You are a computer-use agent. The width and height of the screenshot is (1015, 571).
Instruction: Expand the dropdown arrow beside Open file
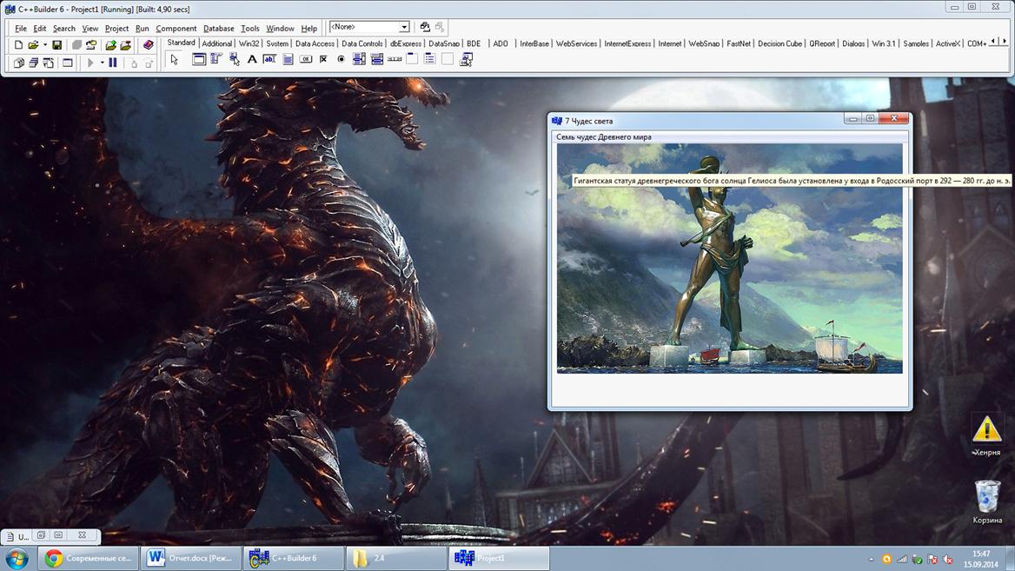(44, 45)
